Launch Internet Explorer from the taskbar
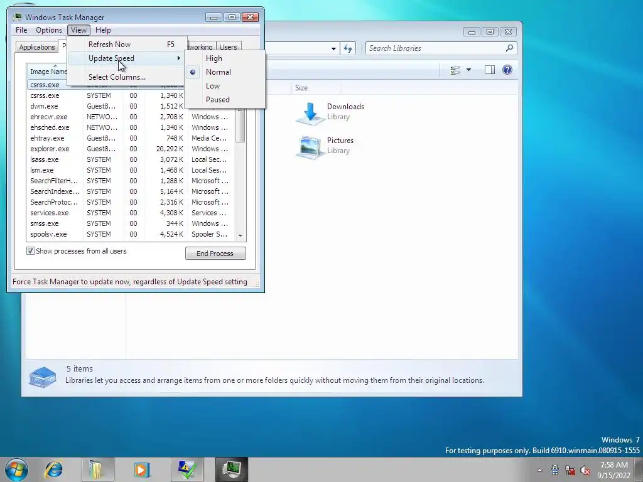 54,469
